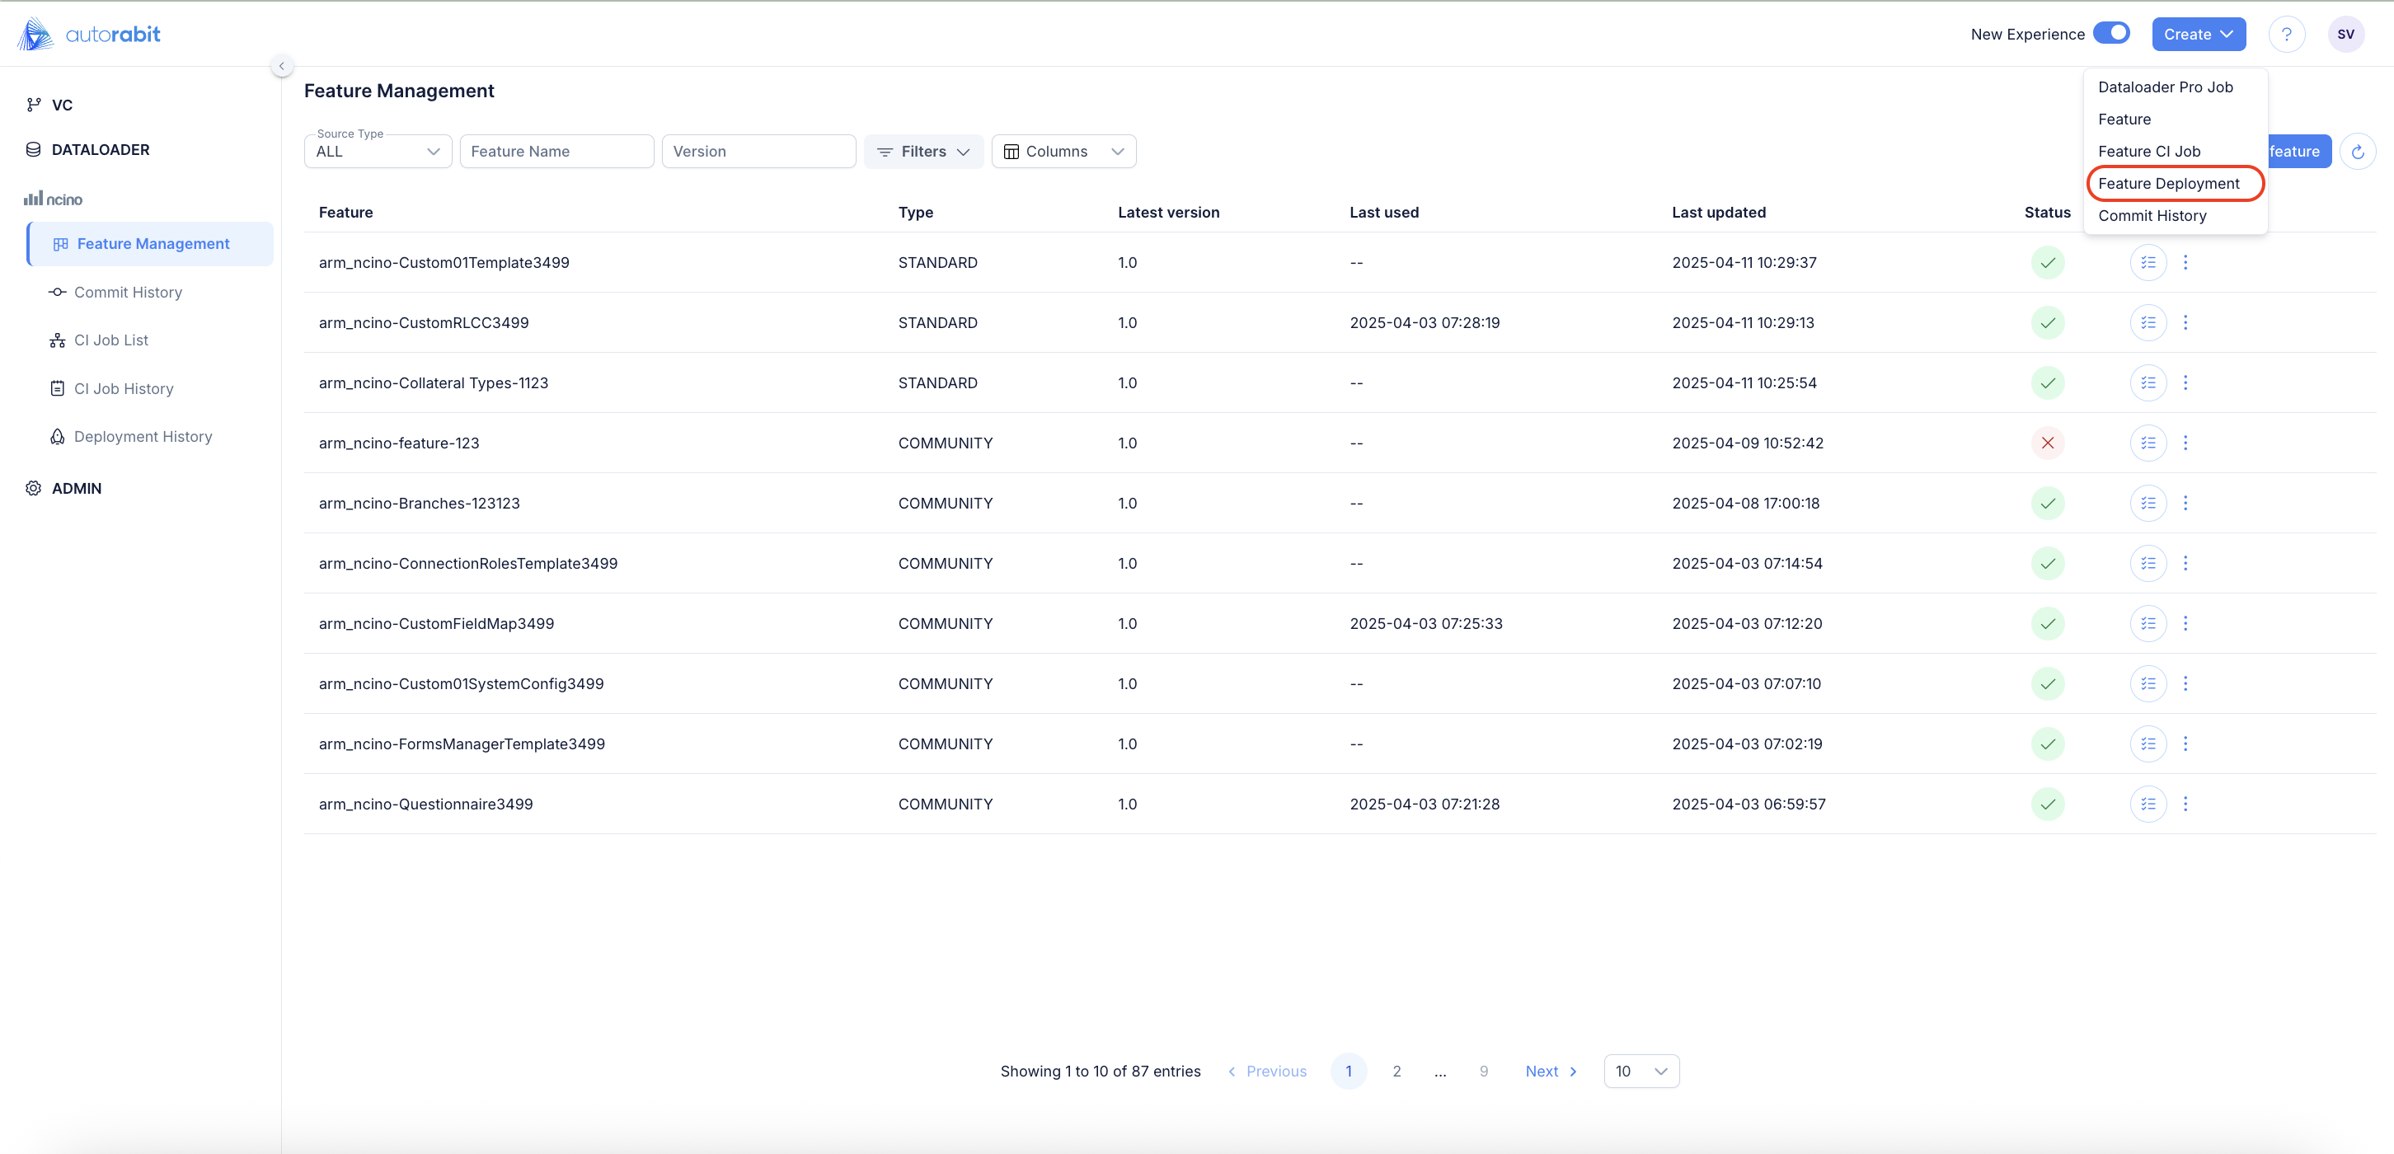The image size is (2394, 1154).
Task: Select Feature Deployment from Create menu
Action: pyautogui.click(x=2168, y=183)
